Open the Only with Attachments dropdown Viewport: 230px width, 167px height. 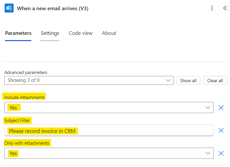coord(109,153)
